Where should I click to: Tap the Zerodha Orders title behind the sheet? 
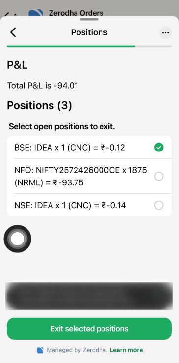point(76,13)
